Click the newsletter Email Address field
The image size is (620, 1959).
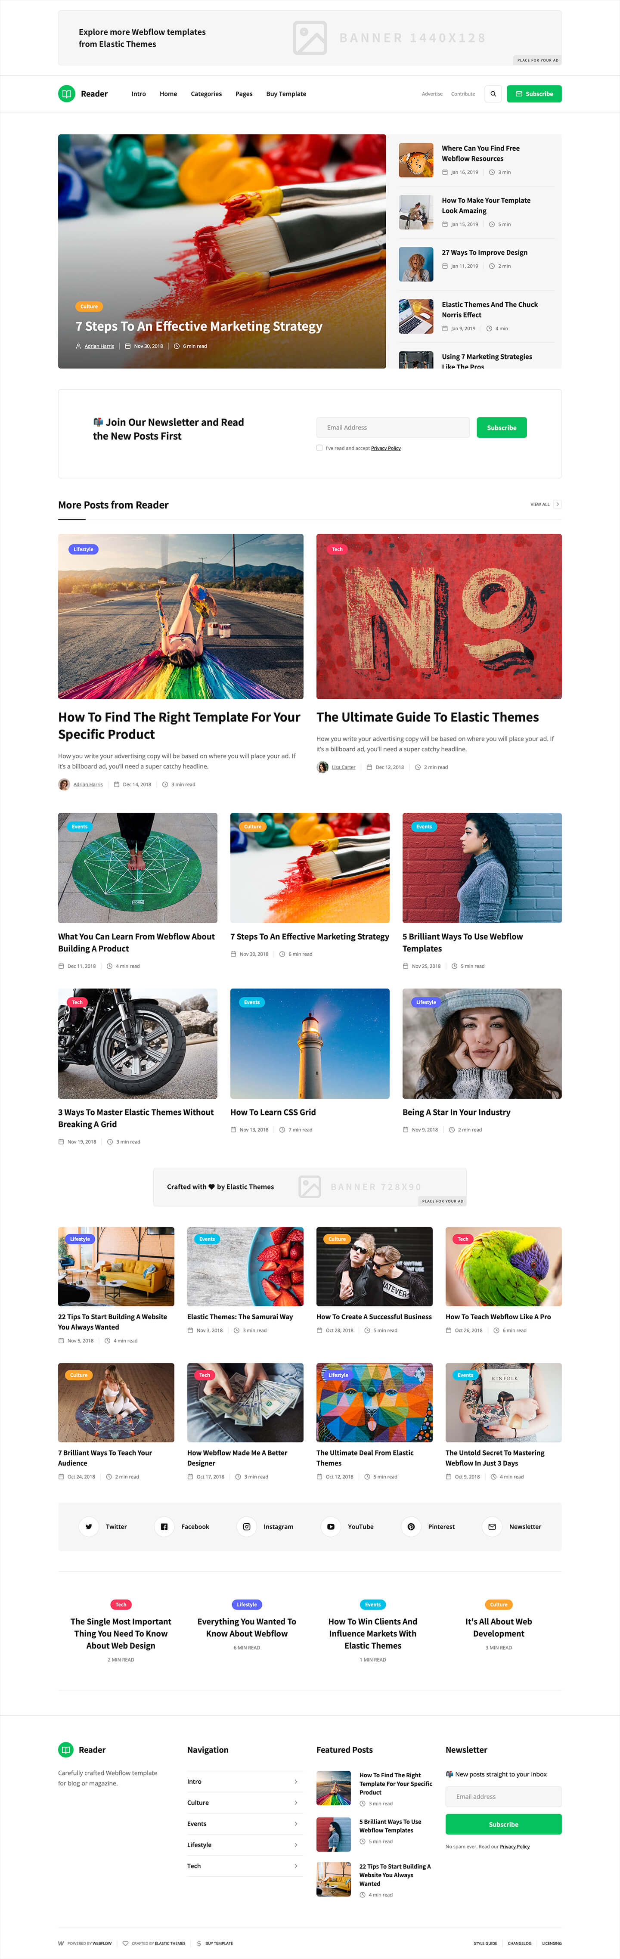[393, 428]
